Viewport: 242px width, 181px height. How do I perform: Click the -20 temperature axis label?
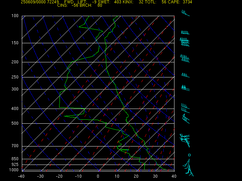tap(59, 176)
